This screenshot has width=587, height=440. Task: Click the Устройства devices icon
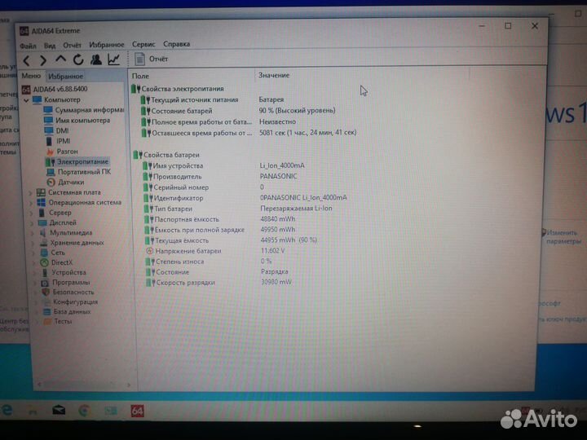click(45, 272)
